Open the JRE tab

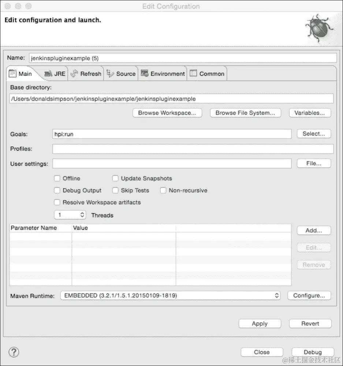point(55,74)
